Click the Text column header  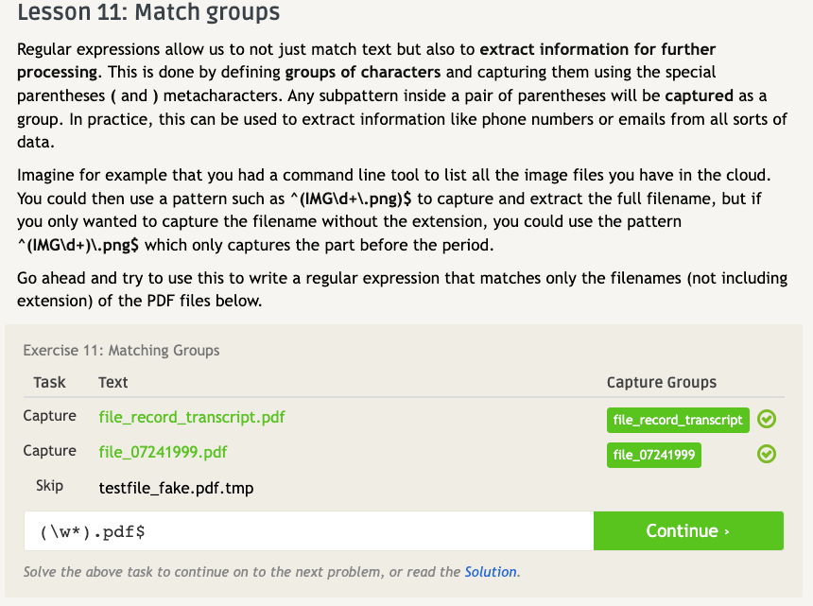click(x=112, y=383)
